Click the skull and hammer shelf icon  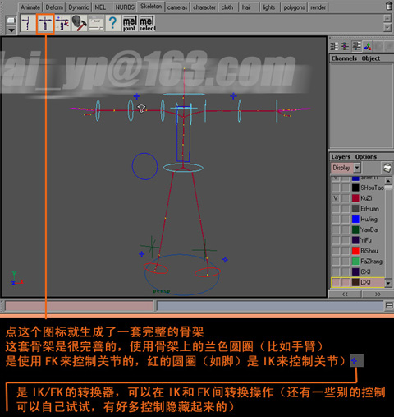coord(80,23)
